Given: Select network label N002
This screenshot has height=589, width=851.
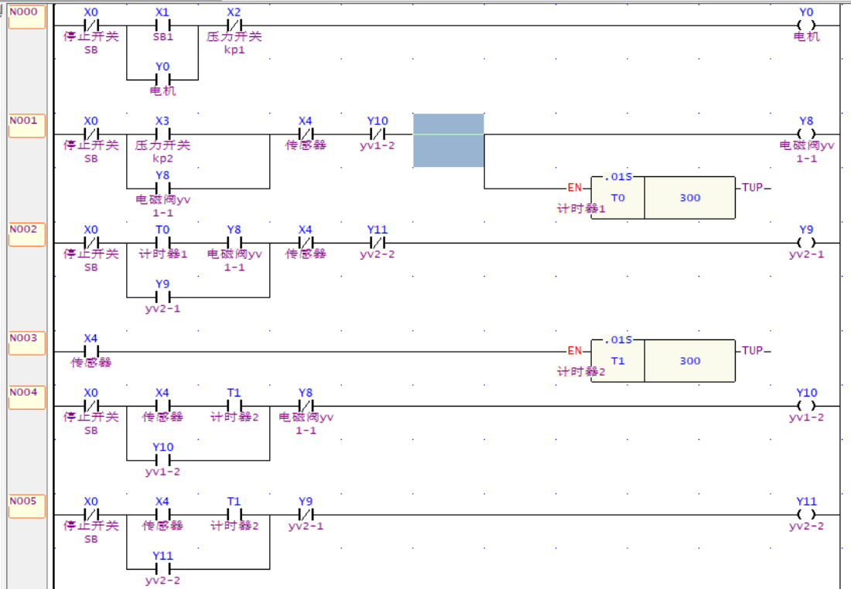Looking at the screenshot, I should pos(26,233).
